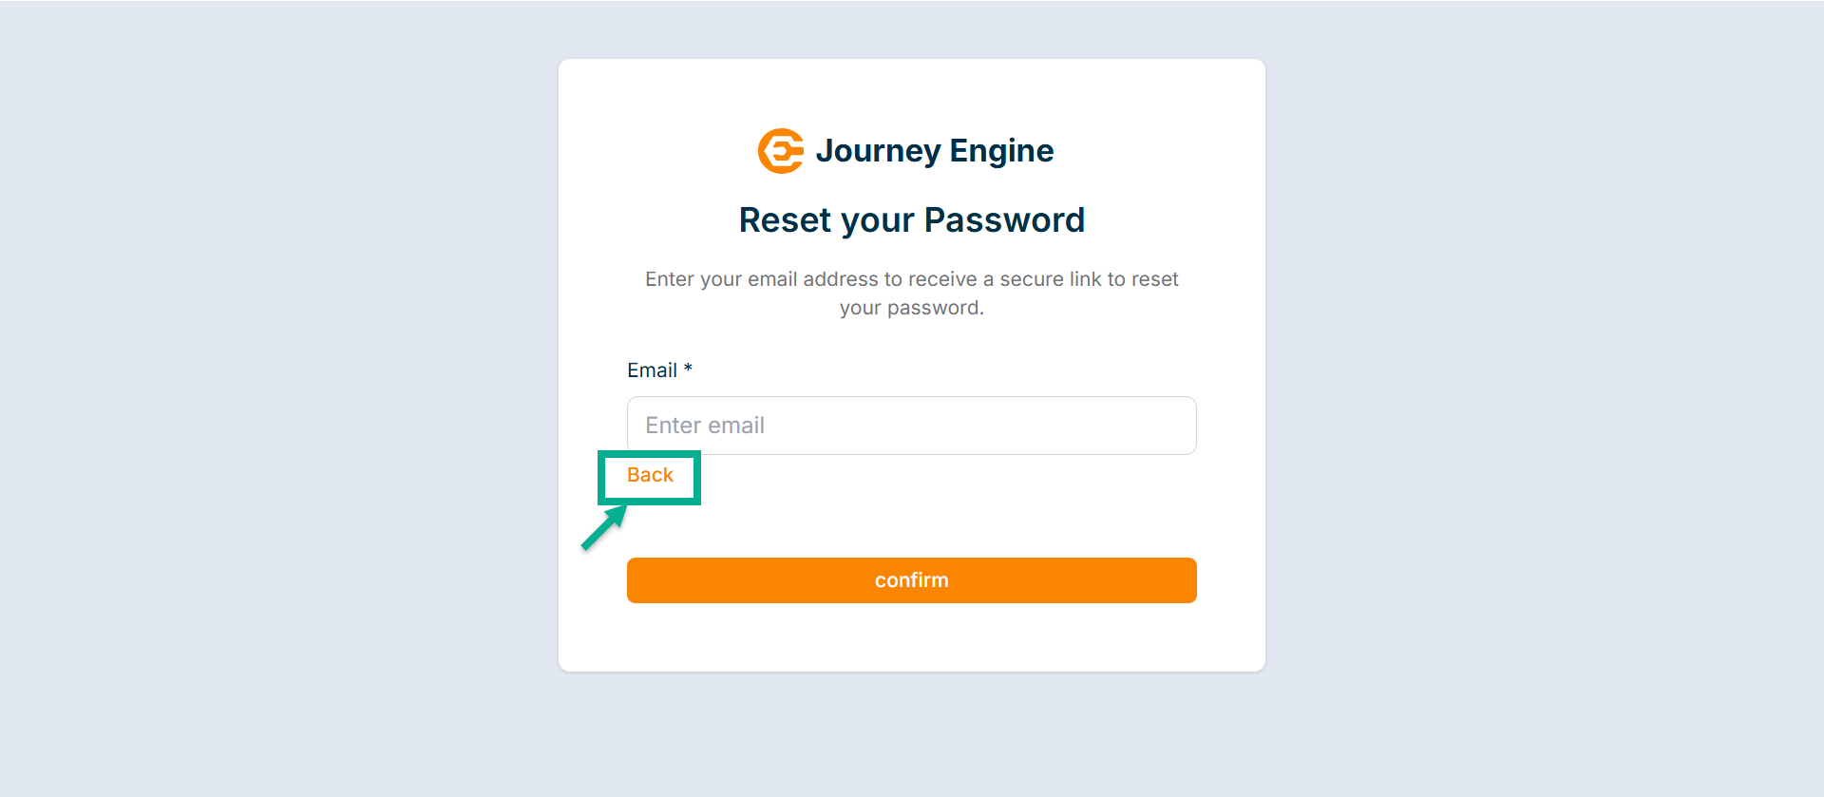Screen dimensions: 1824x797
Task: Click the empty gray background outside the card
Action: (285, 380)
